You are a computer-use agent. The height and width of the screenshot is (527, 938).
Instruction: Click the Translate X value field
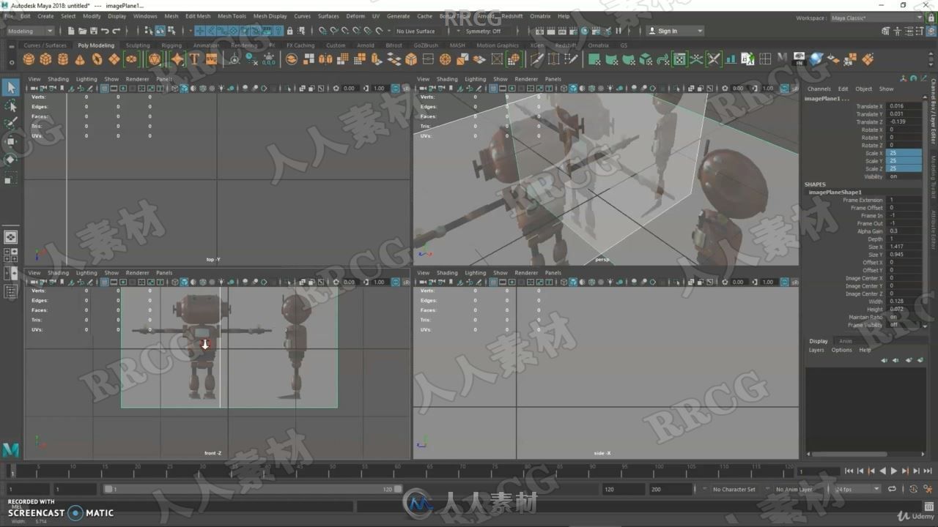click(906, 106)
